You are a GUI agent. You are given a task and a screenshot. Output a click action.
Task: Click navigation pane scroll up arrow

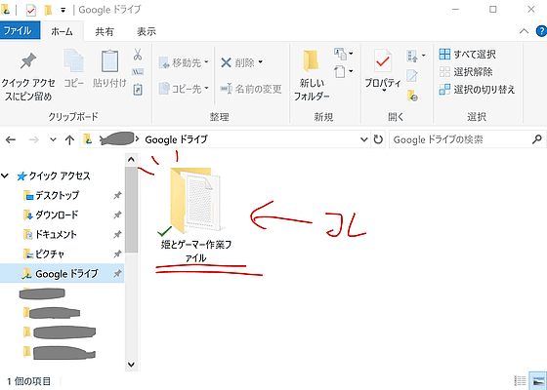click(131, 160)
